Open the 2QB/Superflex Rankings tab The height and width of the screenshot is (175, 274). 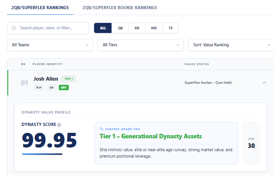click(x=40, y=8)
